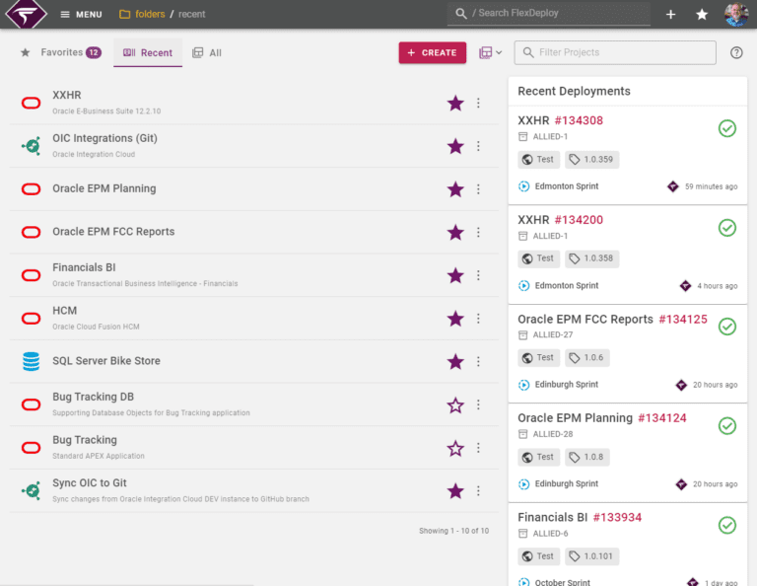Viewport: 757px width, 586px height.
Task: Click the SQL Server Bike Store database icon
Action: (31, 361)
